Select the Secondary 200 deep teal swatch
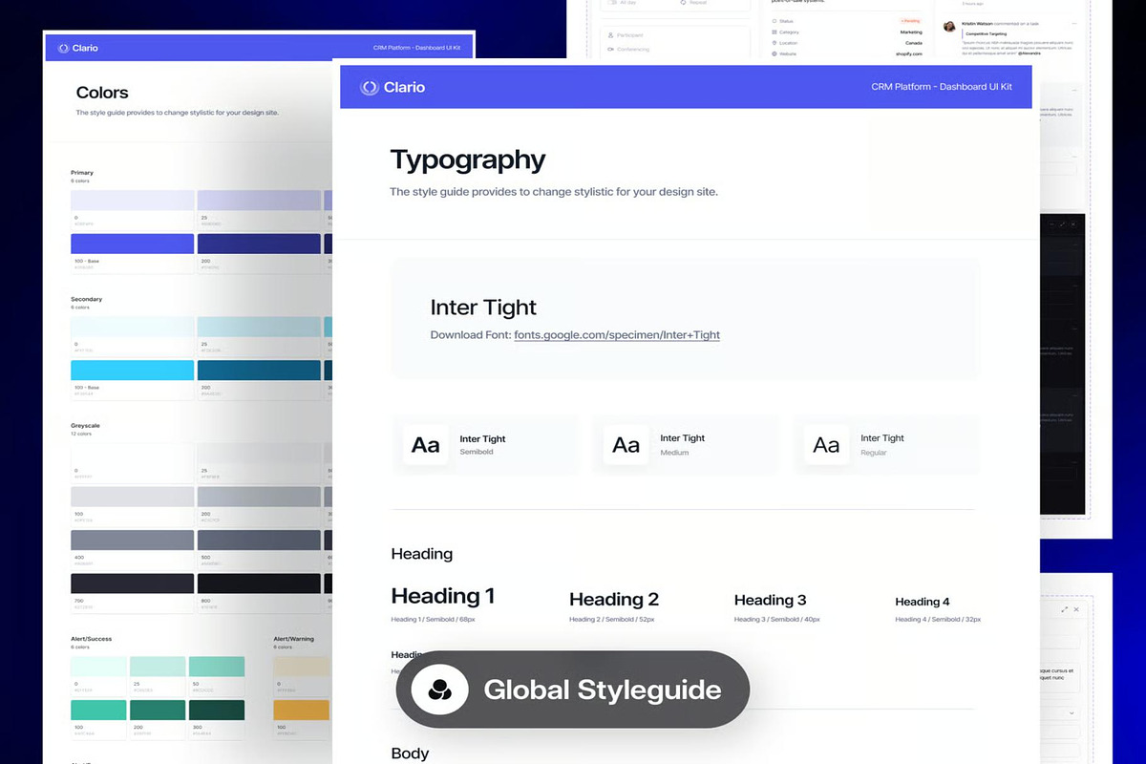 [x=259, y=371]
